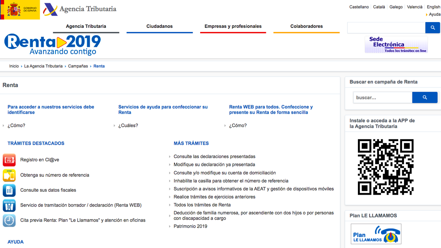
Task: Switch to the Ciudadanos tab
Action: pyautogui.click(x=159, y=26)
